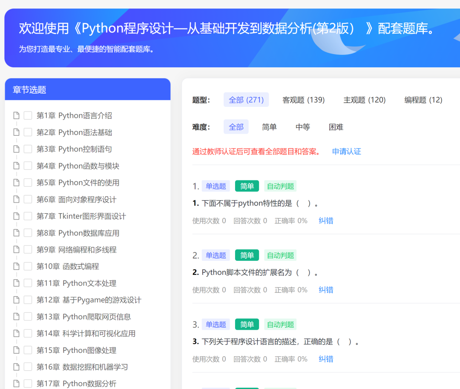Click the file icon beside 第10章 函数式编程

pyautogui.click(x=17, y=266)
